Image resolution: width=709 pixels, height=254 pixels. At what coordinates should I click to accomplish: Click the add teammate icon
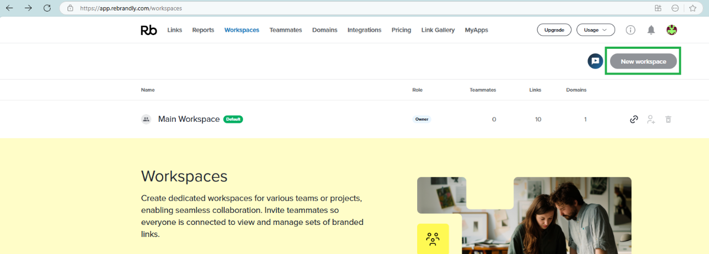click(x=651, y=119)
